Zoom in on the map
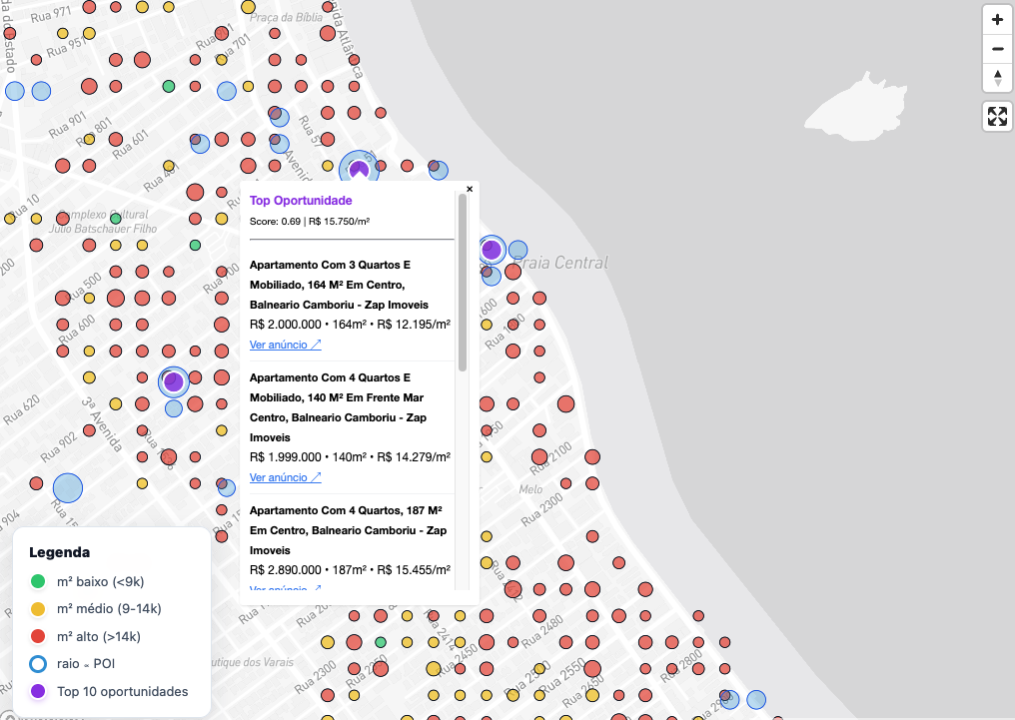The height and width of the screenshot is (720, 1015). (x=997, y=19)
